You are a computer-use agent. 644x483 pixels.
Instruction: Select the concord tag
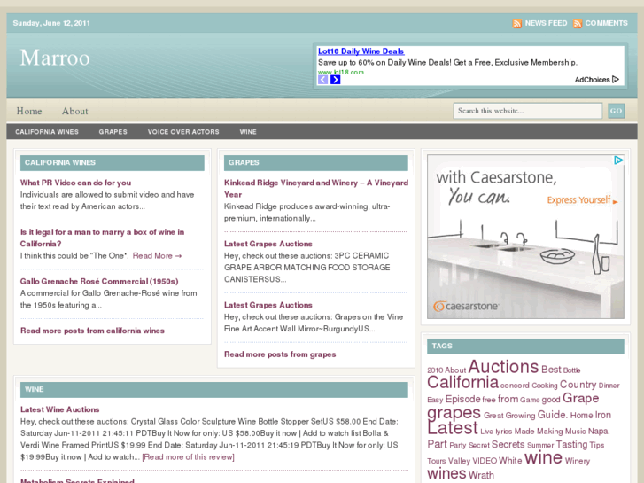pos(515,386)
